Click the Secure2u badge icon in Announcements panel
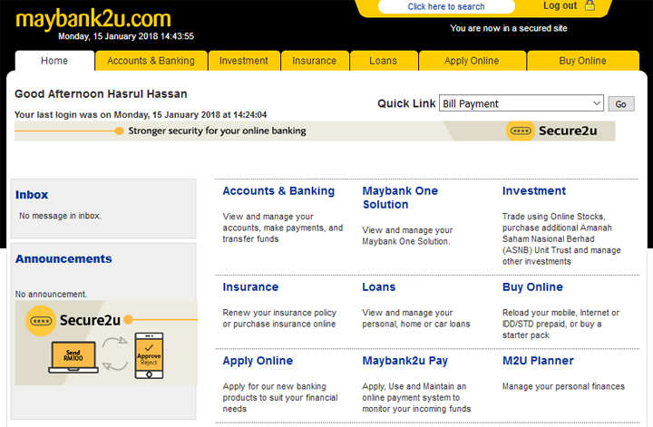This screenshot has height=427, width=653. pyautogui.click(x=41, y=321)
